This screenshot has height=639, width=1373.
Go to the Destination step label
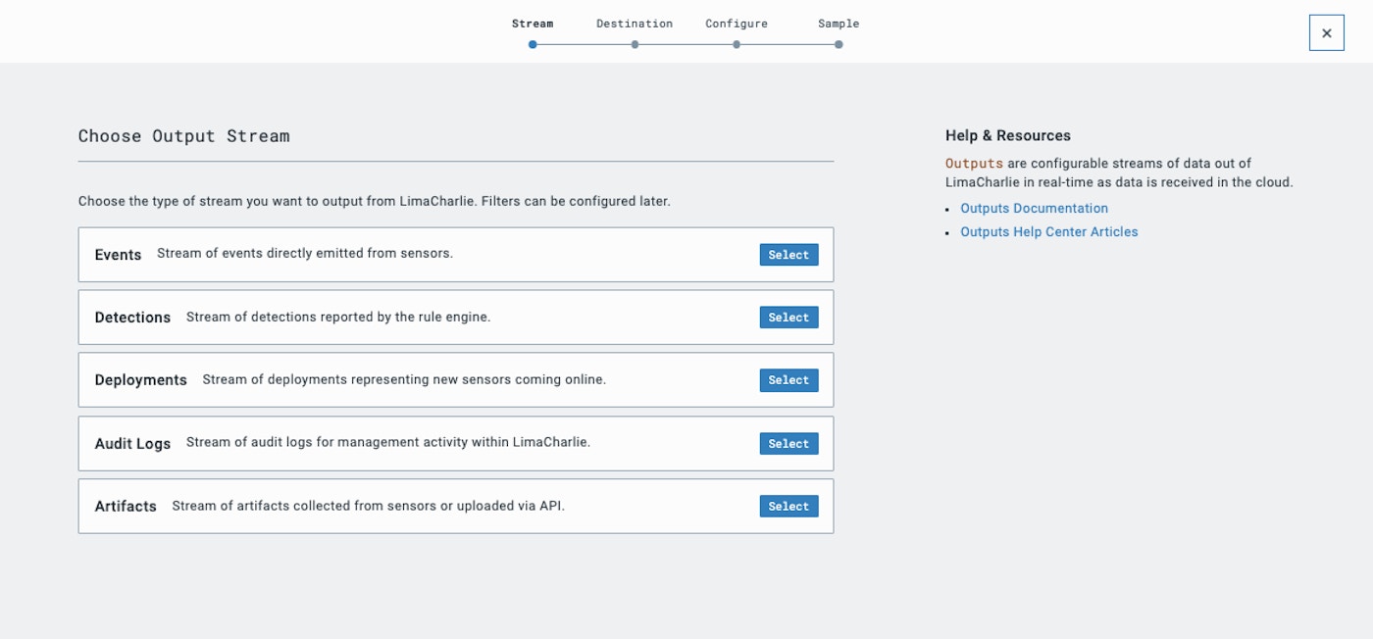[x=635, y=24]
